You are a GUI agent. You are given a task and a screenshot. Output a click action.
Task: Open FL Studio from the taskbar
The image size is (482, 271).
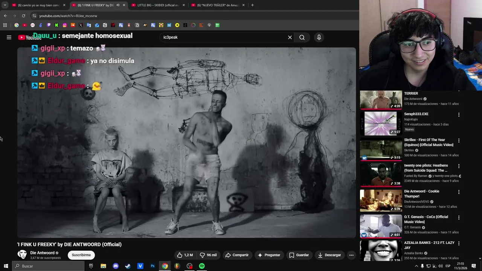177,266
